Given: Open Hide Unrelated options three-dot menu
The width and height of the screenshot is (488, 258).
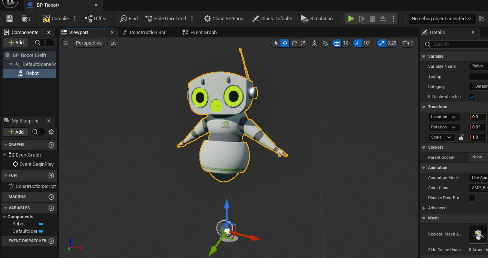Looking at the screenshot, I should coord(192,19).
